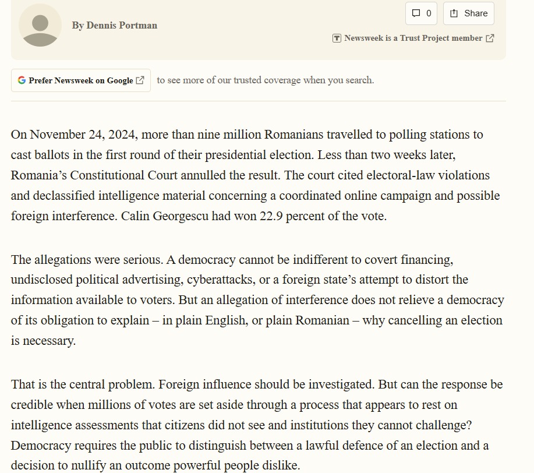
Task: Click the Google G logo
Action: pyautogui.click(x=22, y=80)
